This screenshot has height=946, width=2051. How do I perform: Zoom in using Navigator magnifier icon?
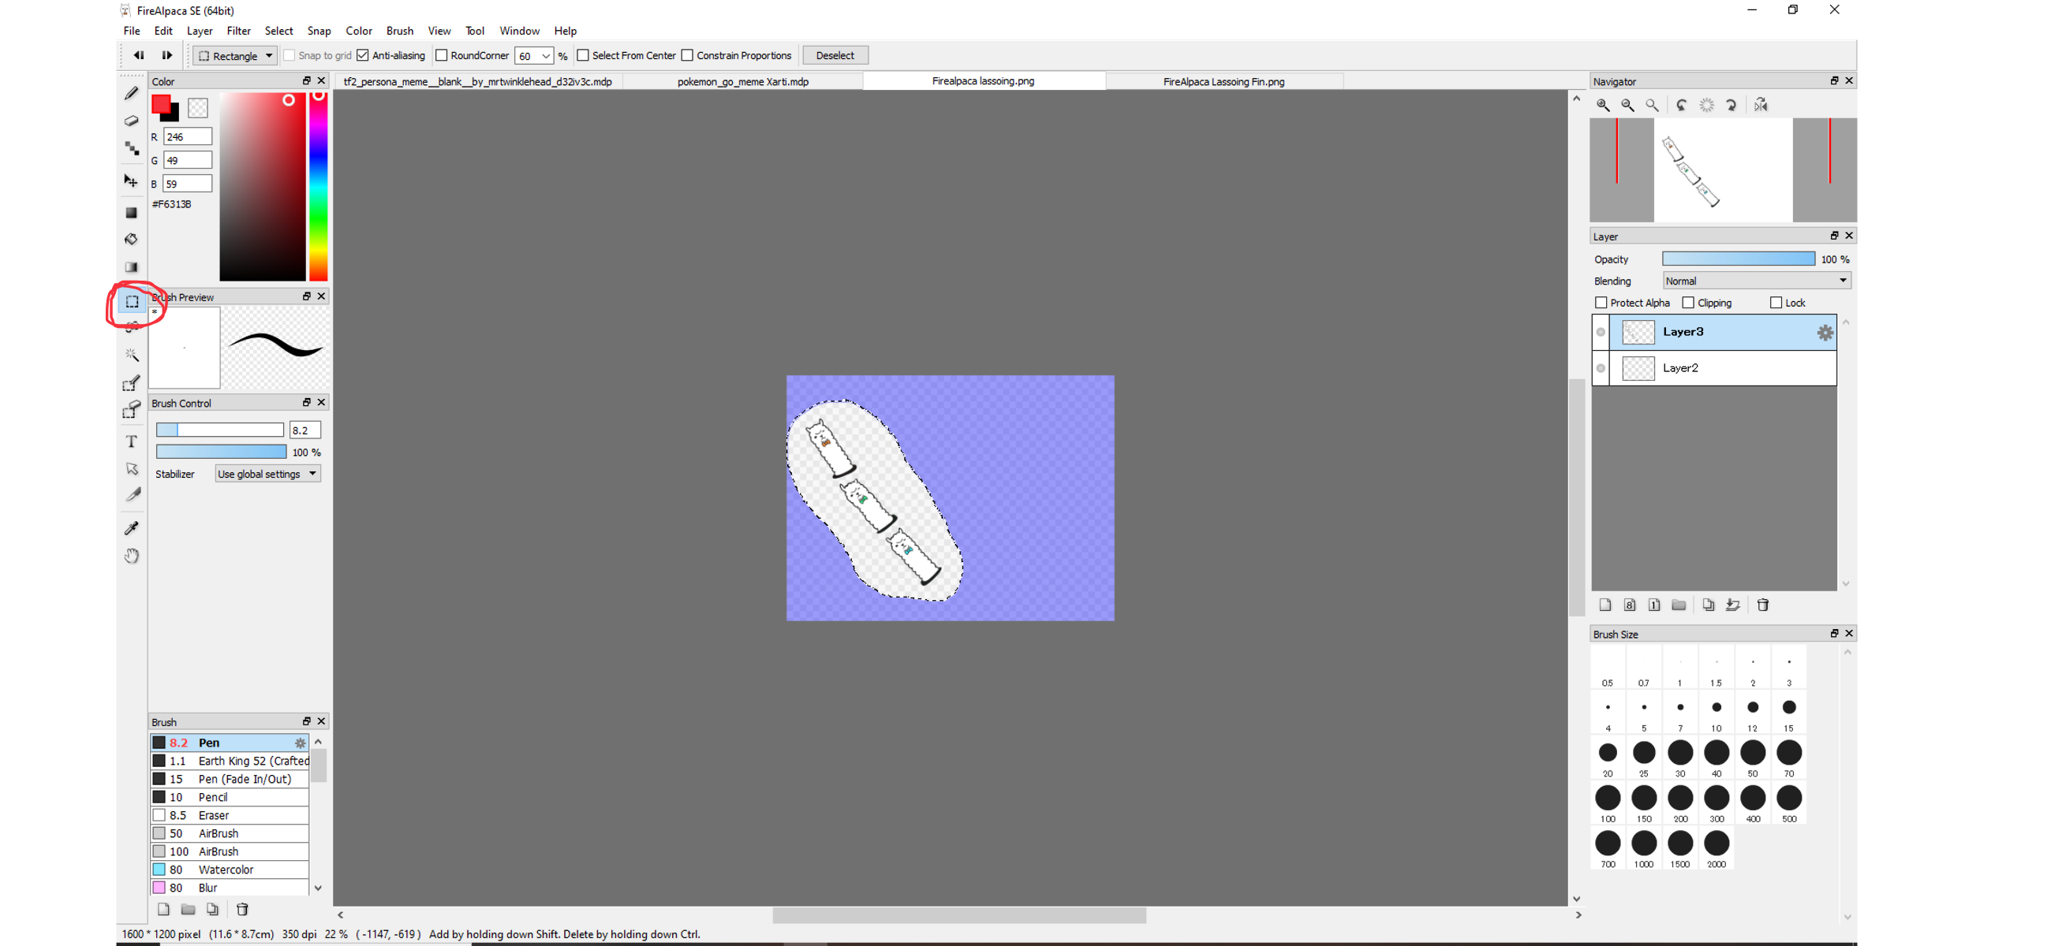pyautogui.click(x=1603, y=105)
